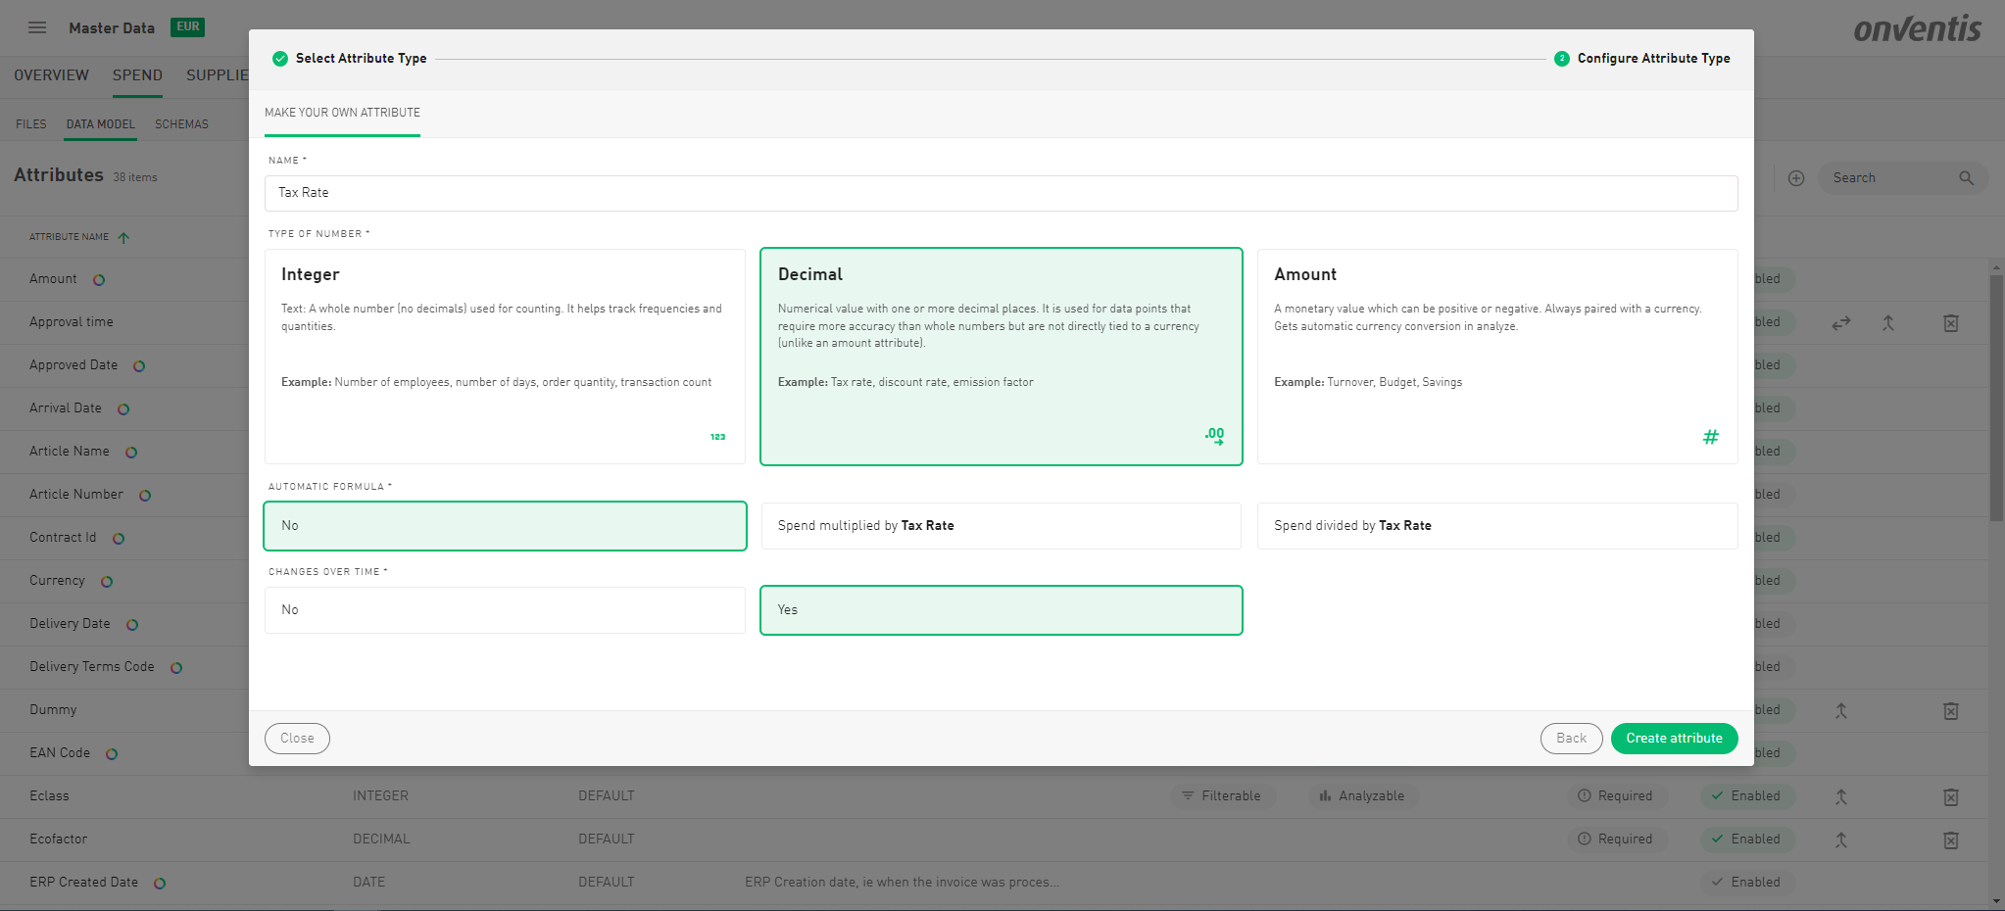Click the swap arrows icon in Approval time row
2005x911 pixels.
pos(1841,323)
